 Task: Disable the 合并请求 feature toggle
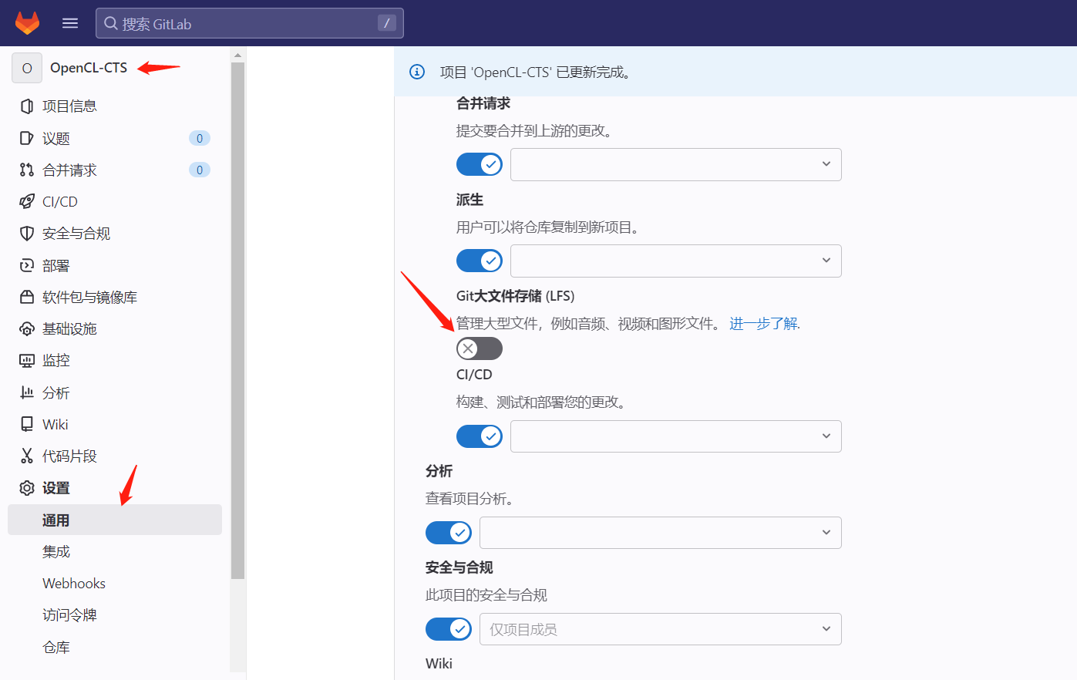tap(480, 164)
